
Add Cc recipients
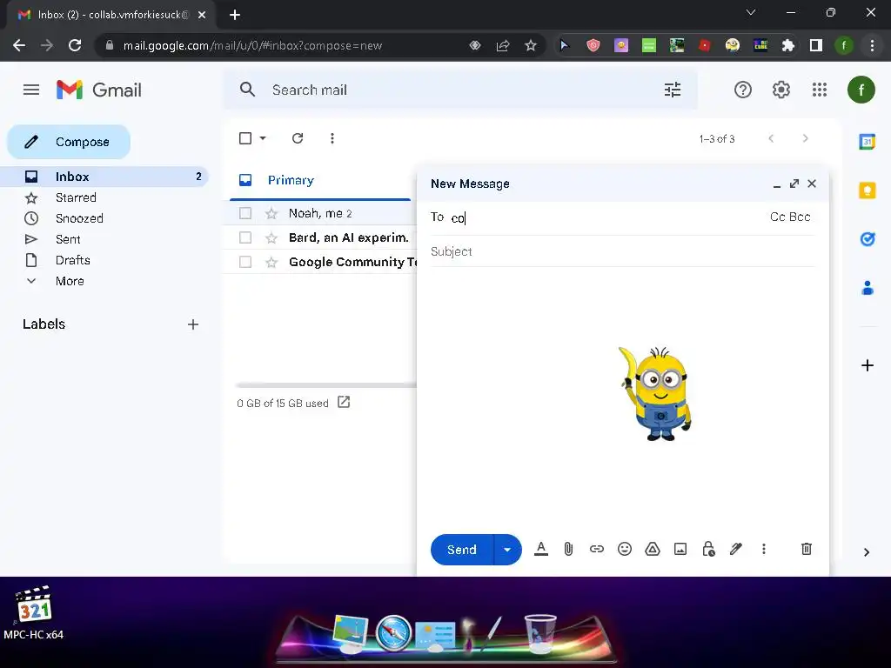click(x=777, y=217)
